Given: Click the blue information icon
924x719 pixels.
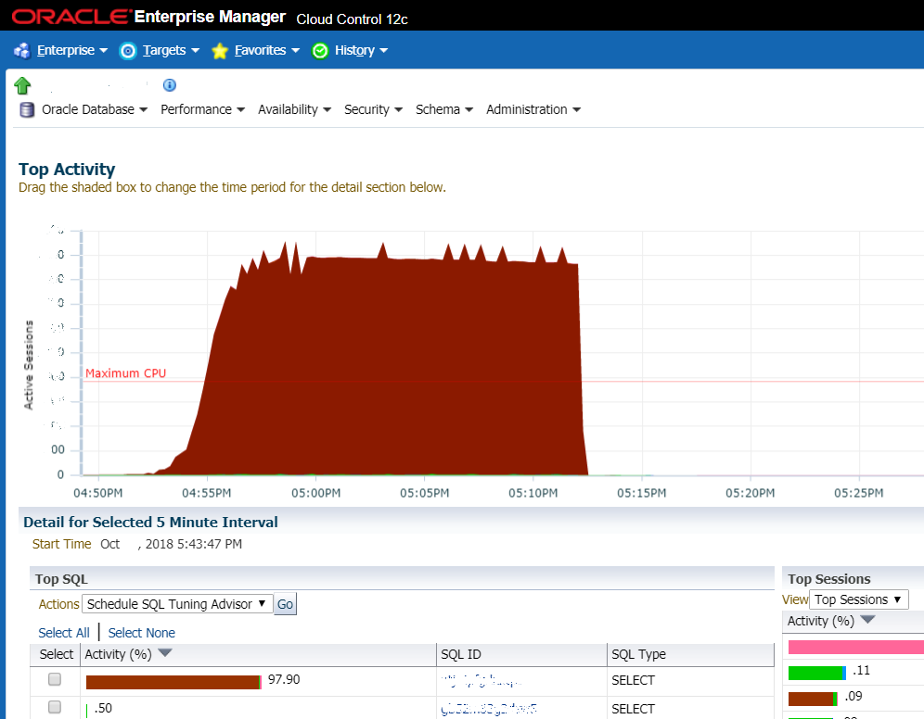Looking at the screenshot, I should point(169,85).
